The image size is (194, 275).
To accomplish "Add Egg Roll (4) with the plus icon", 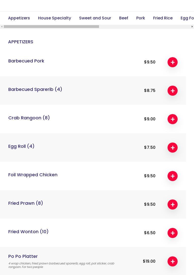I will (x=173, y=148).
